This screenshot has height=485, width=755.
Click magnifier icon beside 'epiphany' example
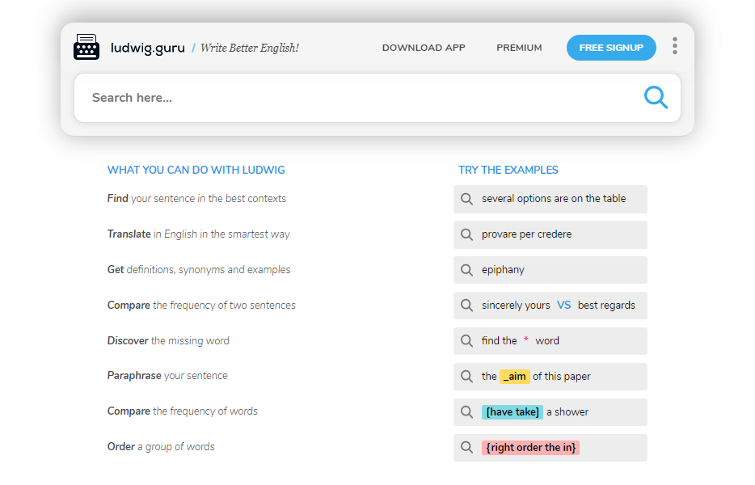(x=466, y=270)
